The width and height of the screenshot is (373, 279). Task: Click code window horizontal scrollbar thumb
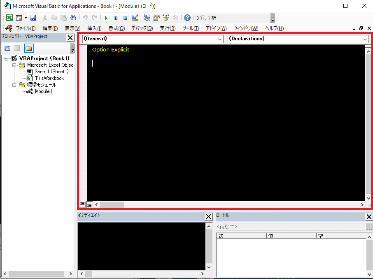tap(112, 205)
